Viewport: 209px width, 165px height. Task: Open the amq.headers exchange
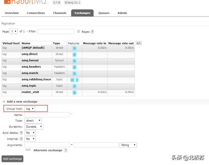tap(31, 66)
